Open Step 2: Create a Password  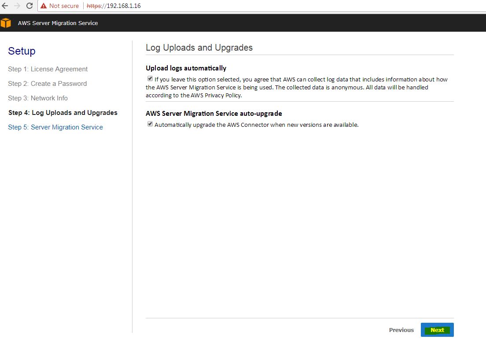tap(47, 84)
